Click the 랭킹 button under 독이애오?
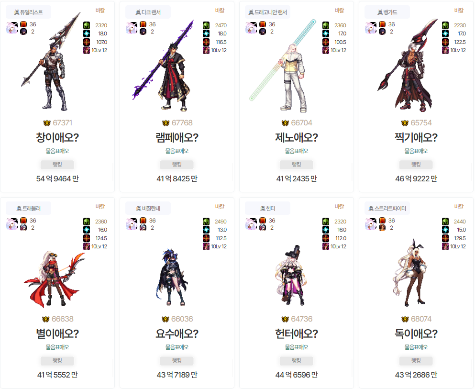Image resolution: width=475 pixels, height=389 pixels. (416, 360)
